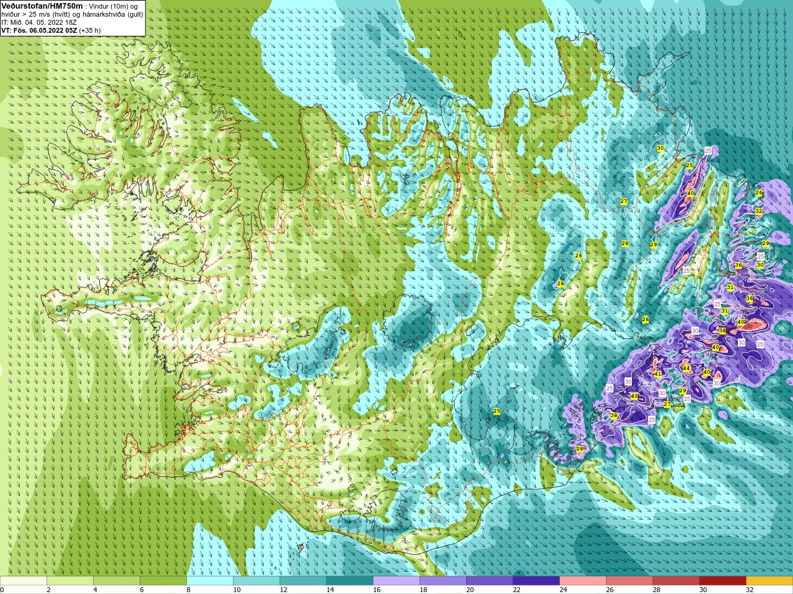Click the '8' label on the legend scale

[188, 590]
